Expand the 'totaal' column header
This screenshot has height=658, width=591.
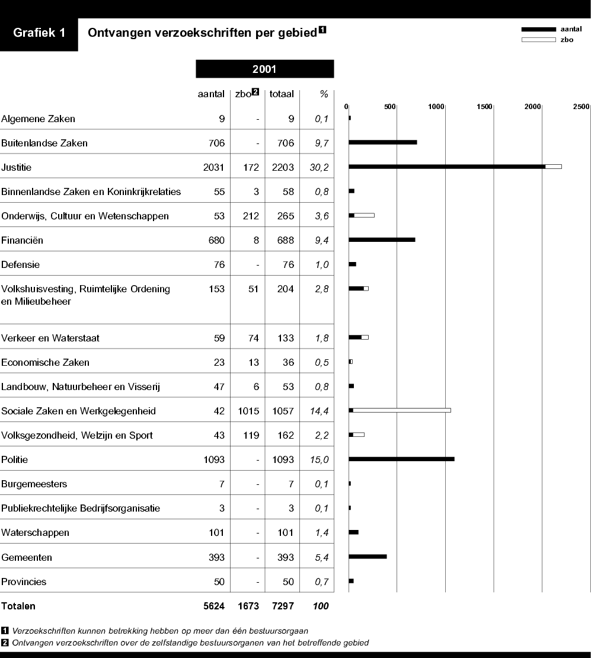tap(283, 94)
